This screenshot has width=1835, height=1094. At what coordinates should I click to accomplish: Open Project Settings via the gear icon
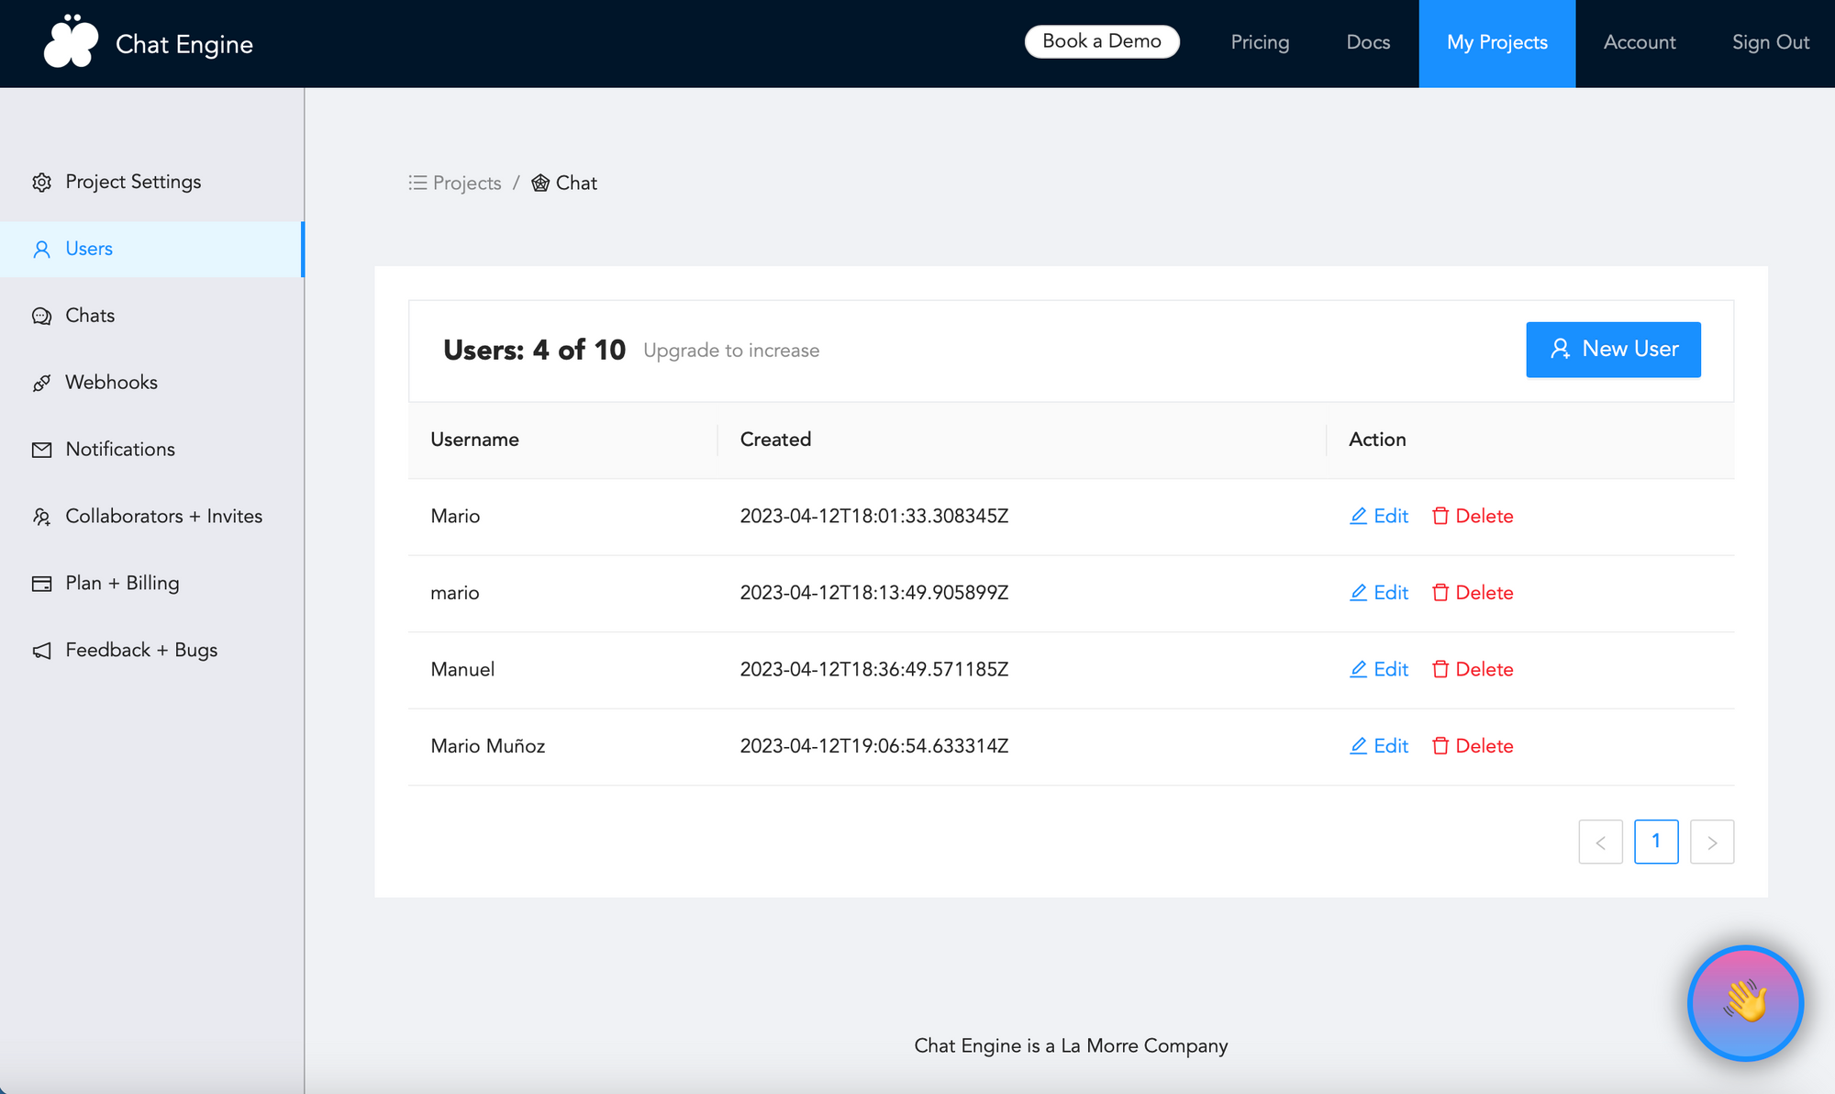pos(42,182)
